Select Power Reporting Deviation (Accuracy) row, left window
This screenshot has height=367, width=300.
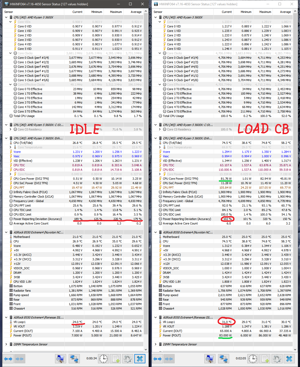pos(73,219)
